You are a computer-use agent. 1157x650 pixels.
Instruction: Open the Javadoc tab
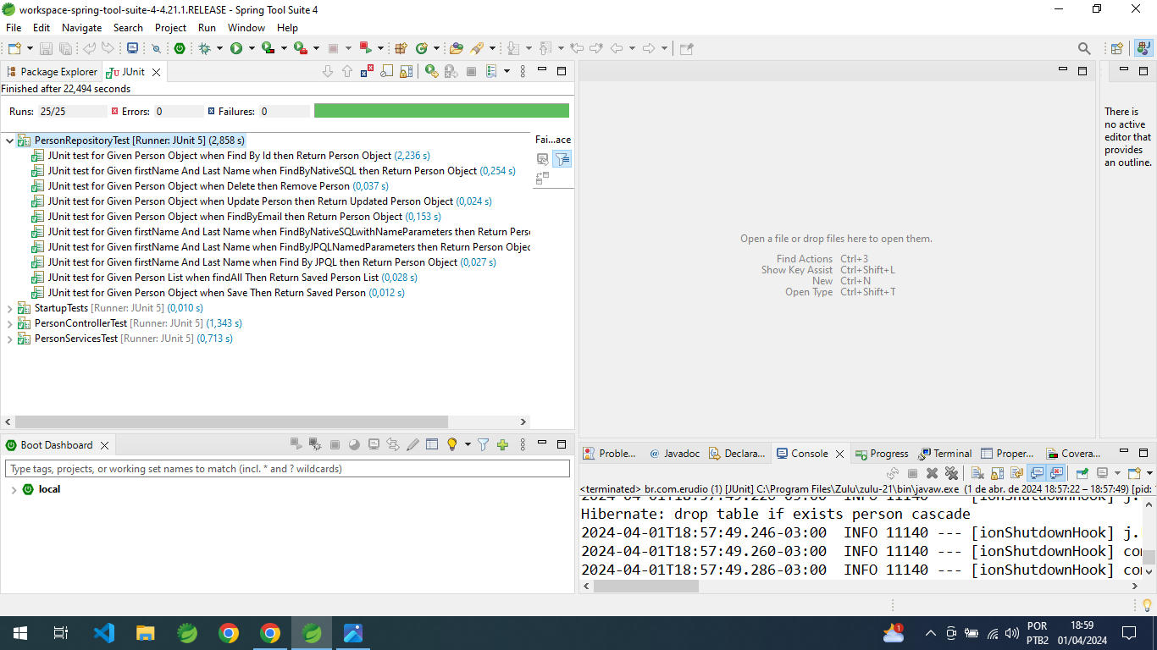coord(674,454)
